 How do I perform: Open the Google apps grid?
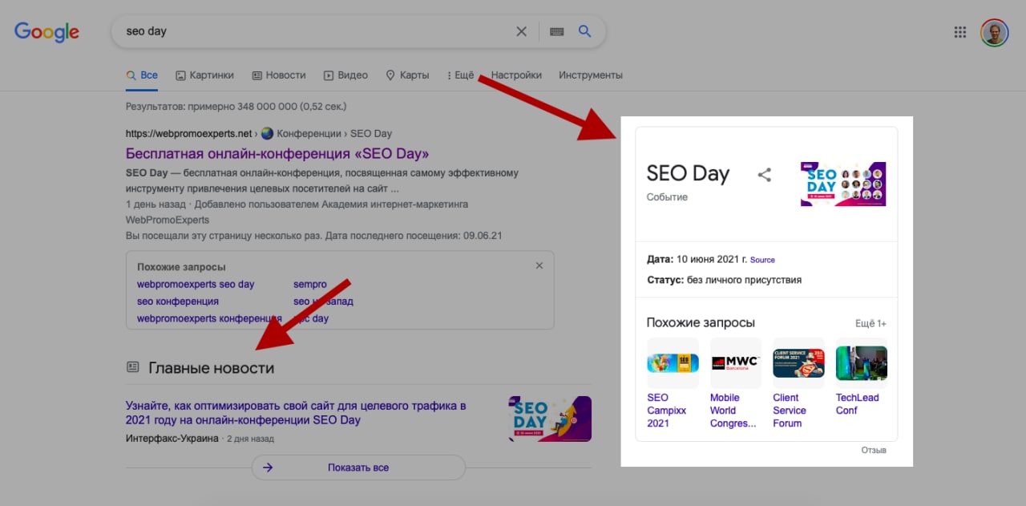coord(959,32)
